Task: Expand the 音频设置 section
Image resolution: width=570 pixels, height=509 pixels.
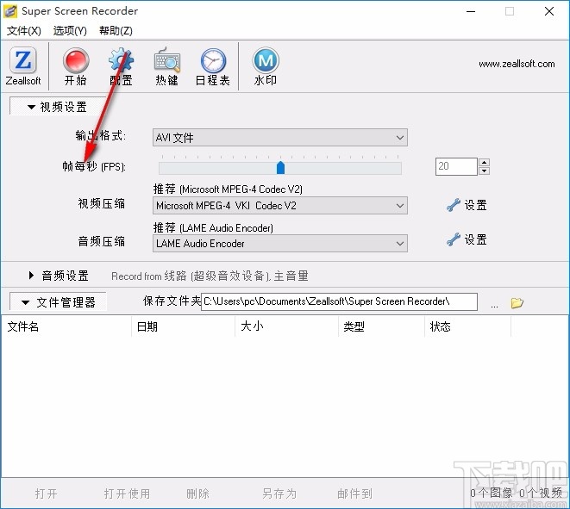Action: coord(59,276)
